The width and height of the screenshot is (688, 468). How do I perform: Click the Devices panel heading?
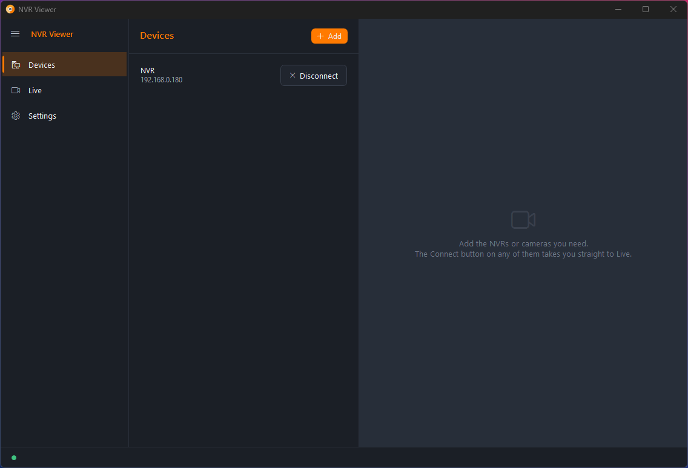tap(157, 36)
